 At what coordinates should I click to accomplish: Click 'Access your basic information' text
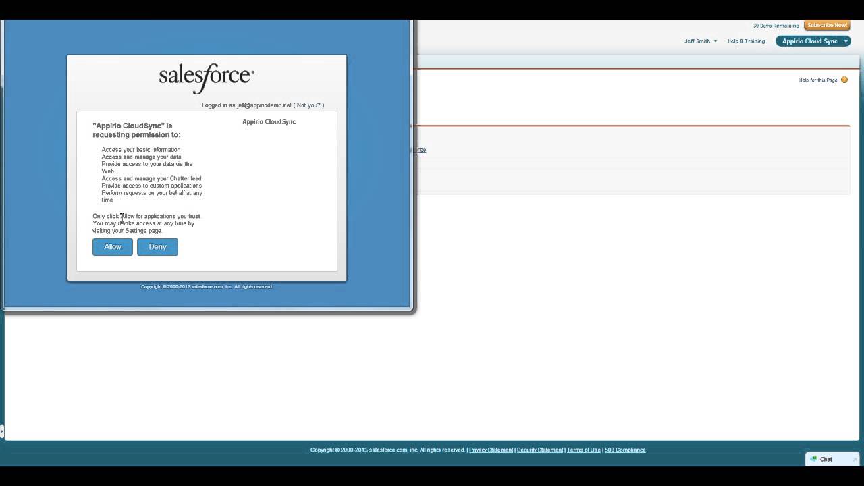tap(141, 150)
